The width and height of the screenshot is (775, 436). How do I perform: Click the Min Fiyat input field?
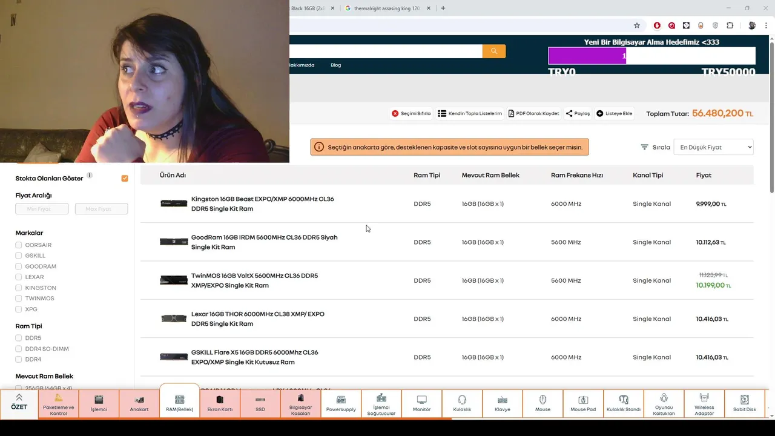(42, 209)
